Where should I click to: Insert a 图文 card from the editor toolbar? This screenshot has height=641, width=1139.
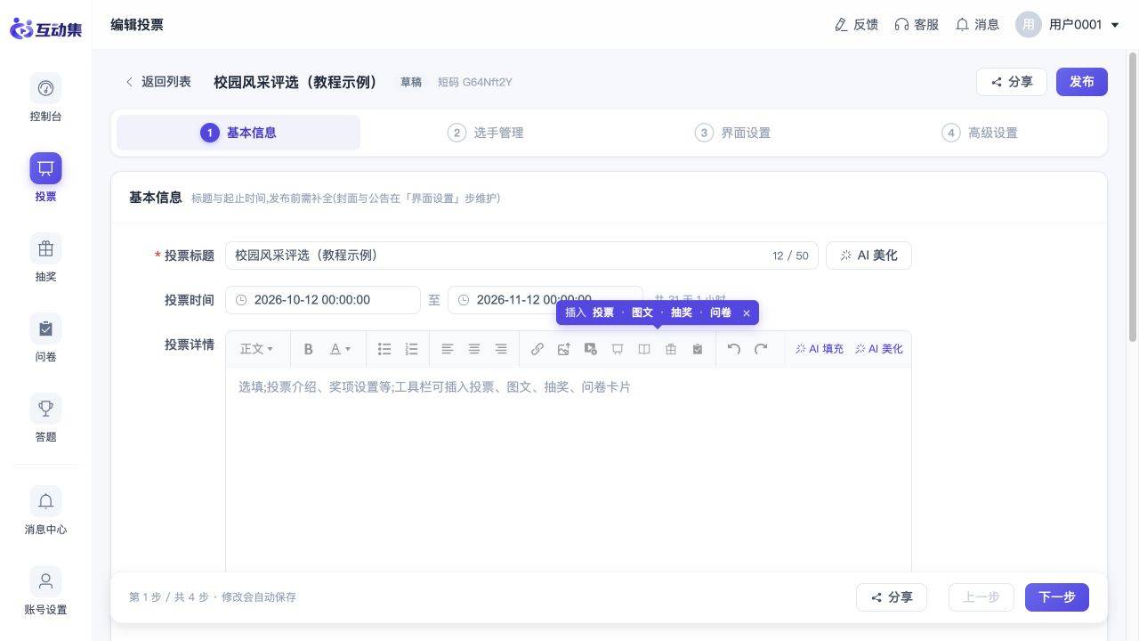tap(644, 349)
